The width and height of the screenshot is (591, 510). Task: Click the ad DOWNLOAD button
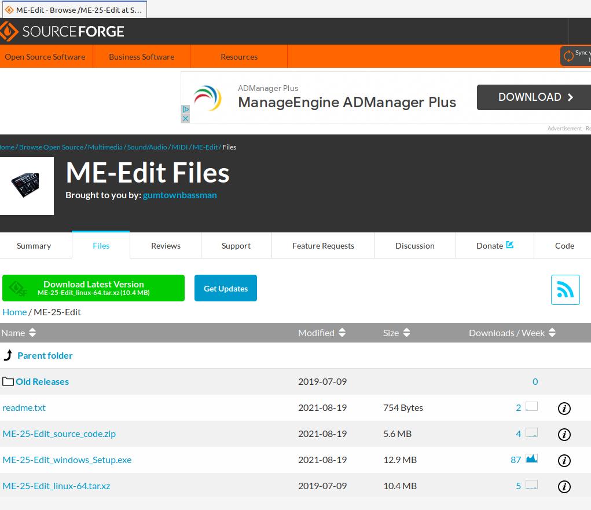(x=534, y=97)
